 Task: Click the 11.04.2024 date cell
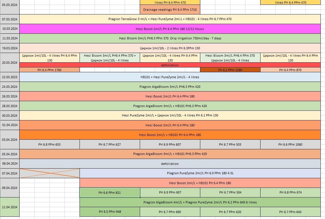(10, 207)
